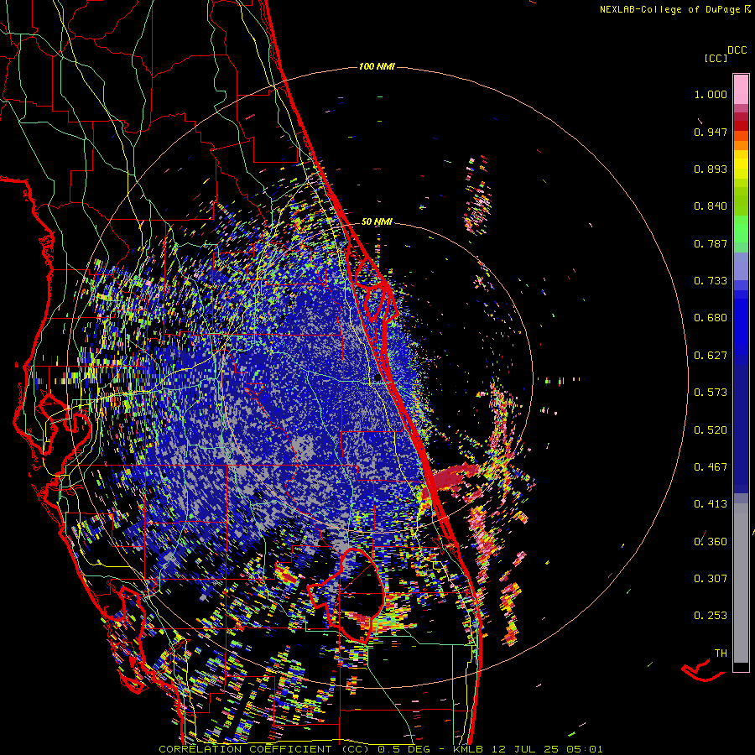Click the 0.787 scale value
Screen dimensions: 755x755
(711, 243)
